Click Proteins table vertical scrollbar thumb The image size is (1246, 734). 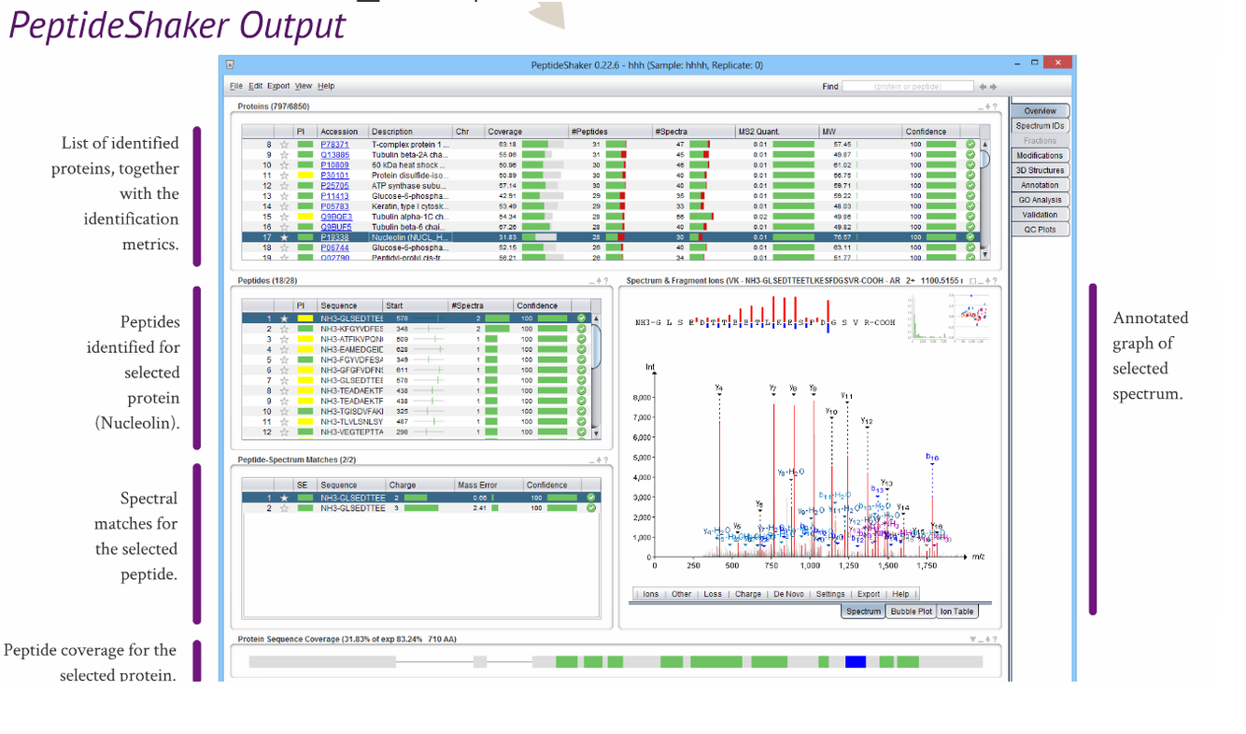[x=984, y=158]
